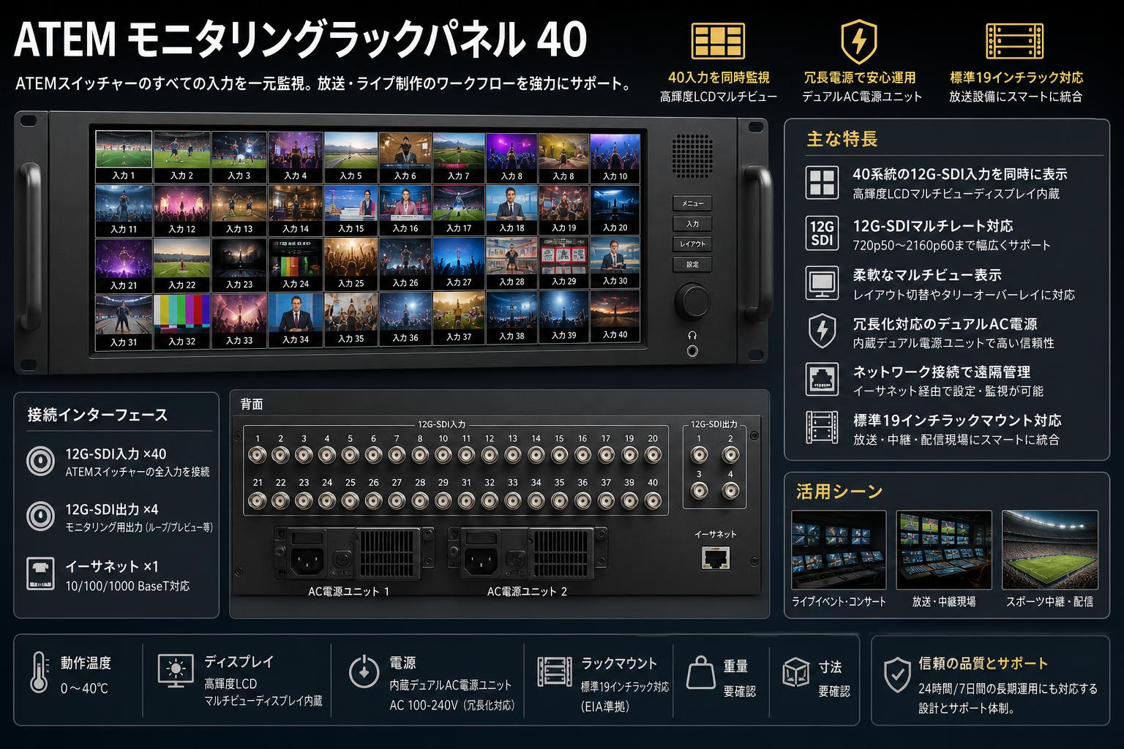Click the shield icon beside 冗長化対応のデュアルAC電源
The image size is (1124, 749).
tap(822, 331)
